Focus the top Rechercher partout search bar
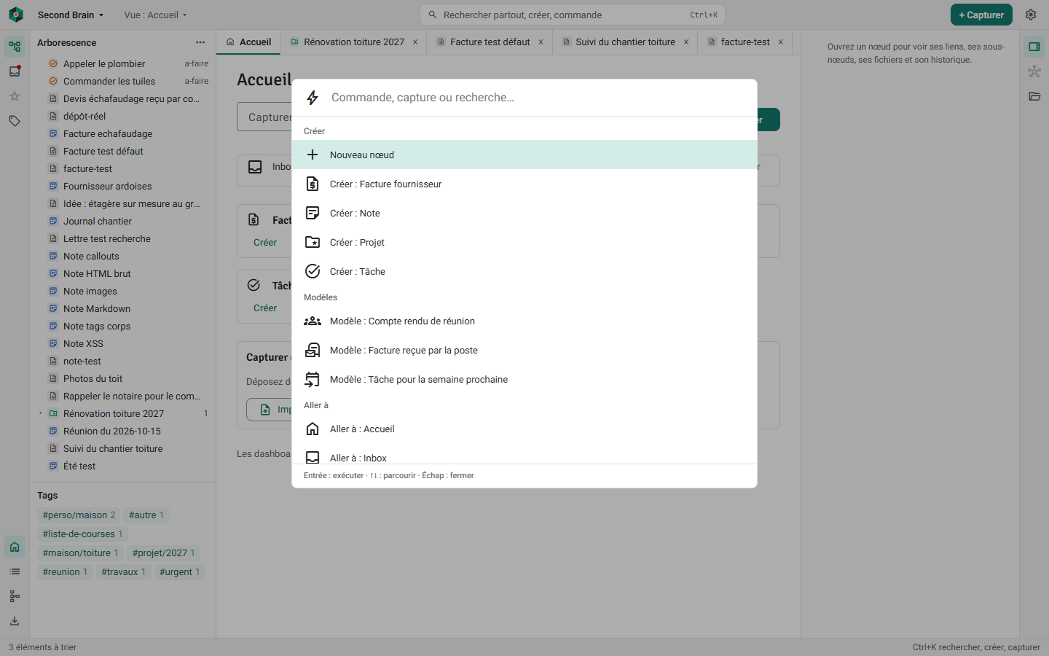 (x=573, y=15)
